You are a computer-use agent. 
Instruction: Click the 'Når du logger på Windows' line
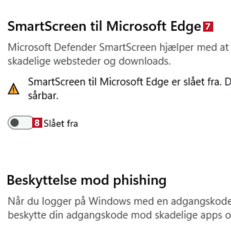coord(118,201)
